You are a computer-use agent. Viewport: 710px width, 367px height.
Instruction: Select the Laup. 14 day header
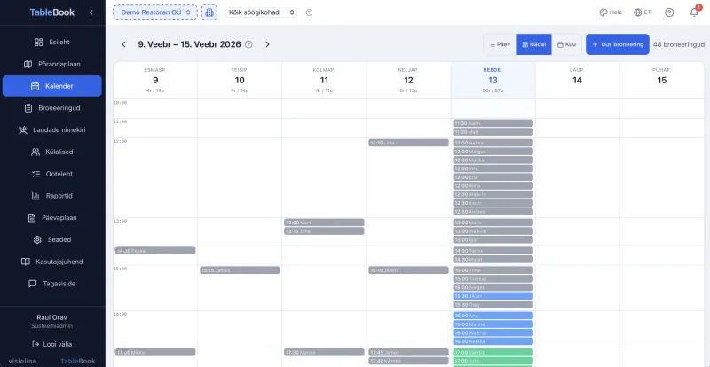pyautogui.click(x=578, y=80)
